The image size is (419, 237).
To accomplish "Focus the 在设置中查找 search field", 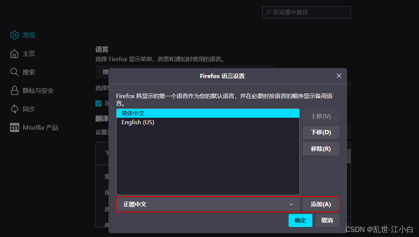I will point(306,12).
